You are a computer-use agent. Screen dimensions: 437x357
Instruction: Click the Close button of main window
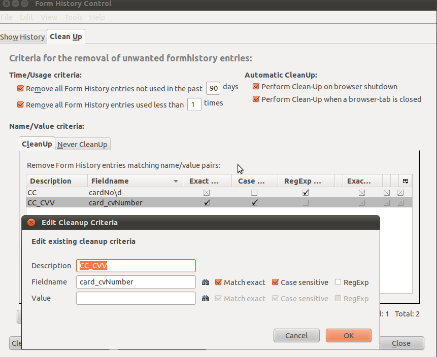[401, 343]
